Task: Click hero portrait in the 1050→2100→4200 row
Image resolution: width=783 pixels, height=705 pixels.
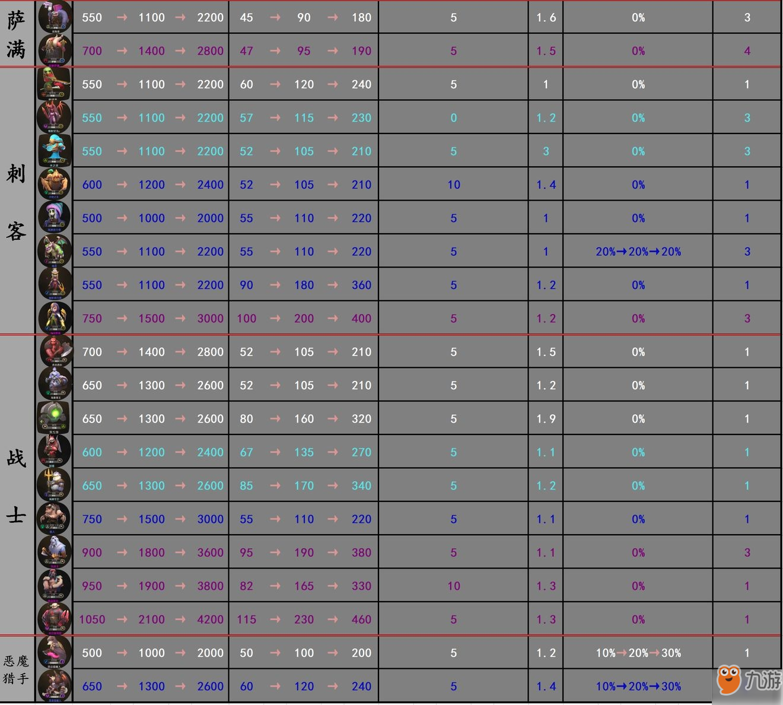Action: point(55,618)
